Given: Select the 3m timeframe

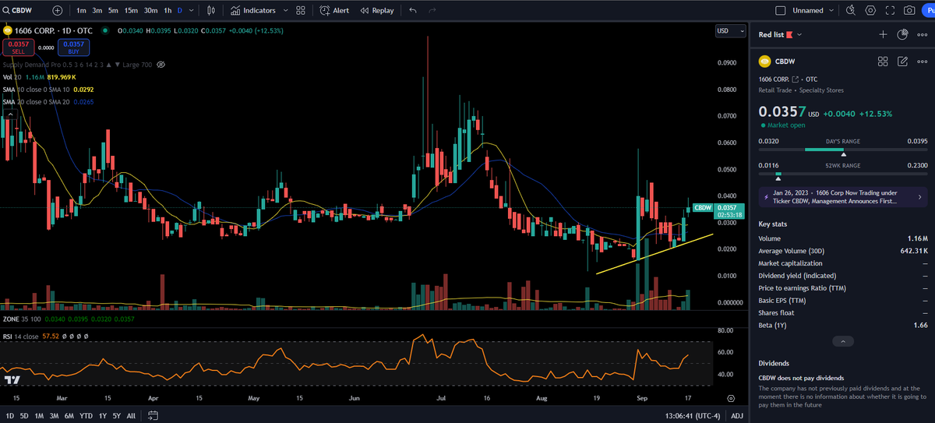Looking at the screenshot, I should [97, 10].
